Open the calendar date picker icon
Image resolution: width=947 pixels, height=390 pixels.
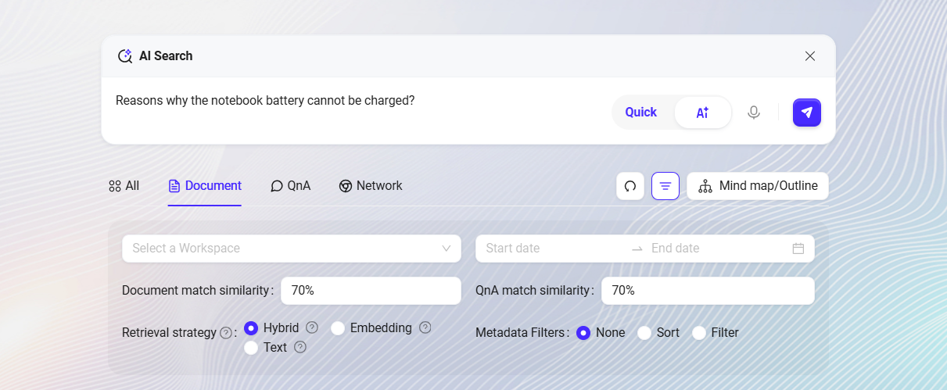(x=798, y=249)
